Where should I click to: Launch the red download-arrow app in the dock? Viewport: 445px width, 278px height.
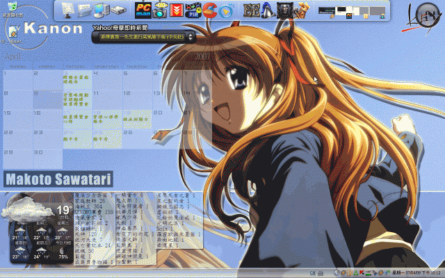[x=177, y=10]
